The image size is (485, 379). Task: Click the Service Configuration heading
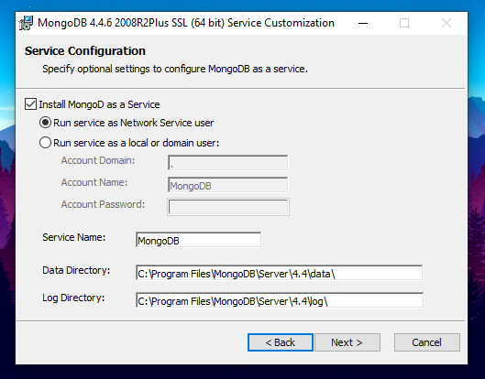pyautogui.click(x=85, y=51)
